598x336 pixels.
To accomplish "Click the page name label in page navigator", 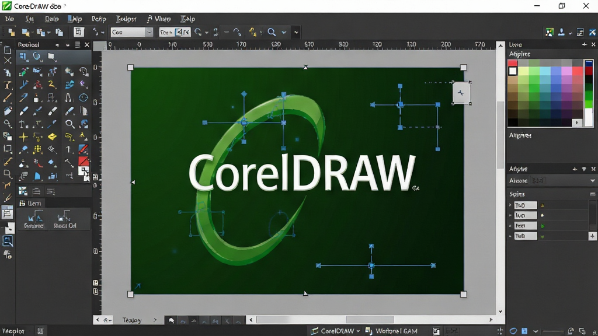I will pos(132,320).
